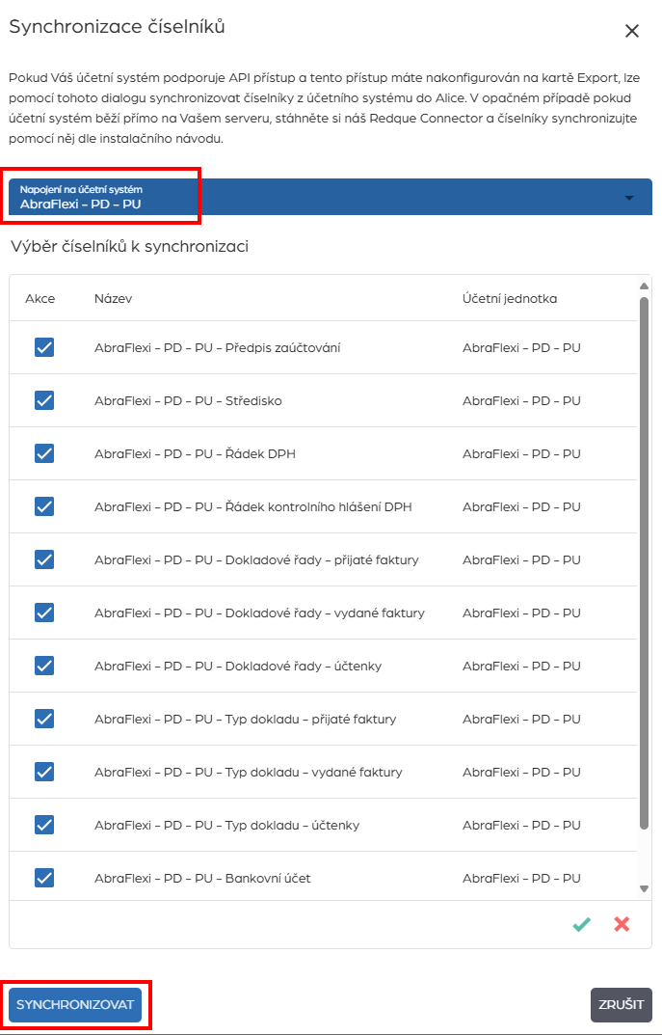Click the scroll-down arrow of the list
The image size is (662, 1035).
pyautogui.click(x=645, y=888)
